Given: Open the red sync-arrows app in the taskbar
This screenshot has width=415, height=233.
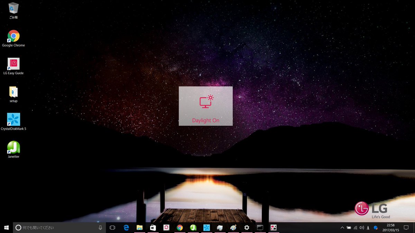Looking at the screenshot, I should click(166, 227).
